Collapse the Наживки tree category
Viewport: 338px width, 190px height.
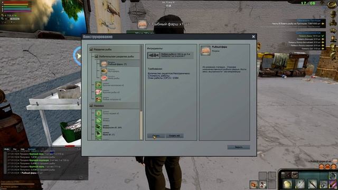91,106
